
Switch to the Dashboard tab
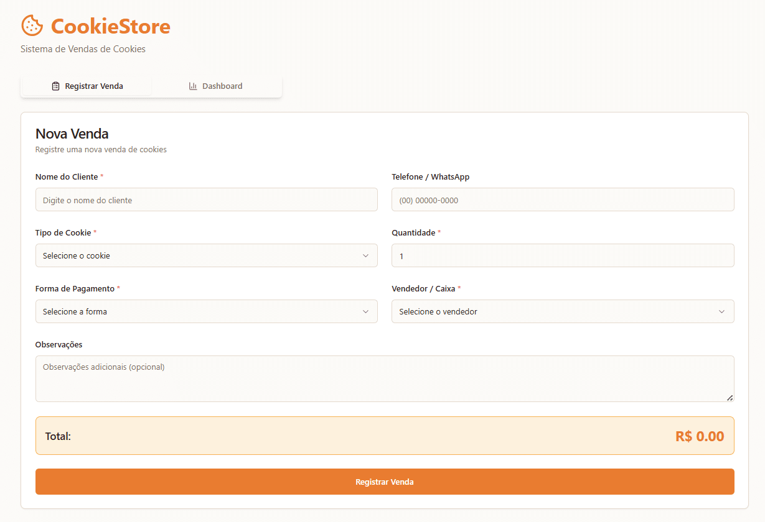(x=216, y=86)
